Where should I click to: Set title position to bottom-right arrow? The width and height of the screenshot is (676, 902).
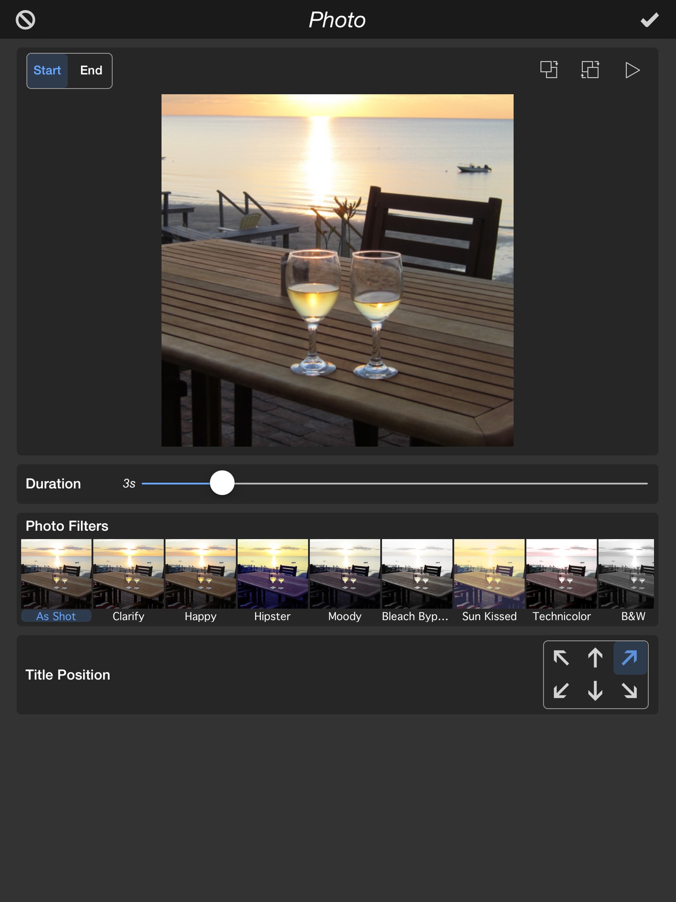(630, 691)
